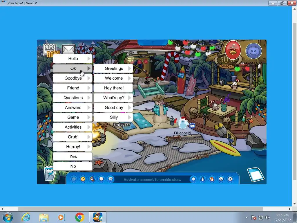297x223 pixels.
Task: Expand the Game chat submenu
Action: coord(73,117)
